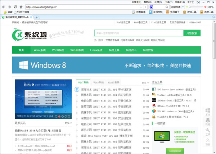
Task: Click the KMSmicro black icon
Action: point(154,100)
